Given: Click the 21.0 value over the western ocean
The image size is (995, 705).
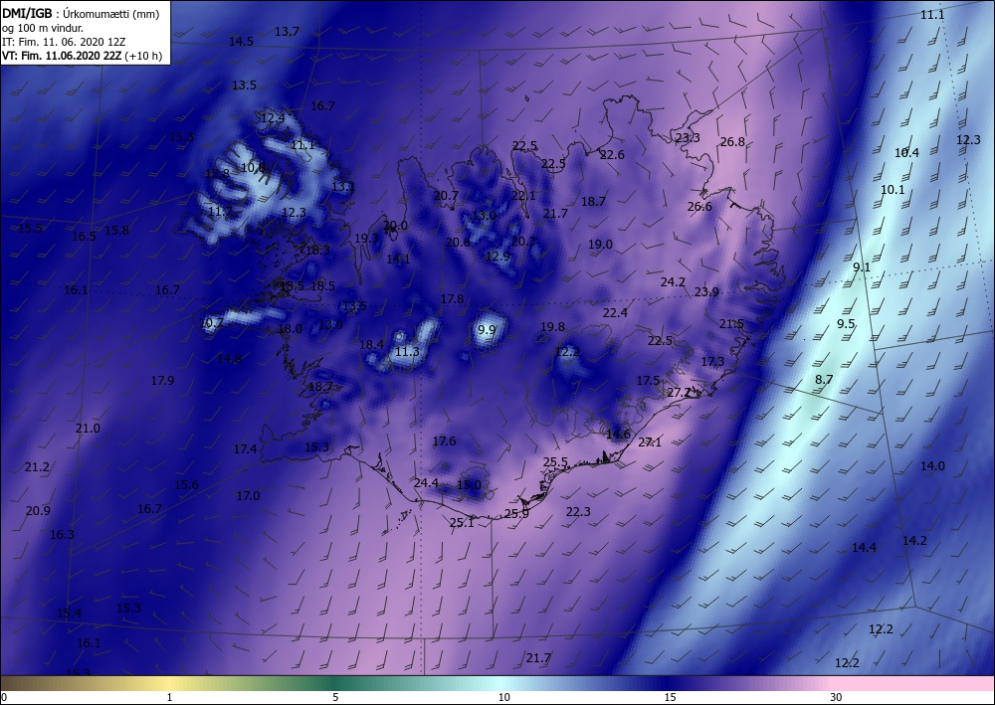Looking at the screenshot, I should (88, 429).
